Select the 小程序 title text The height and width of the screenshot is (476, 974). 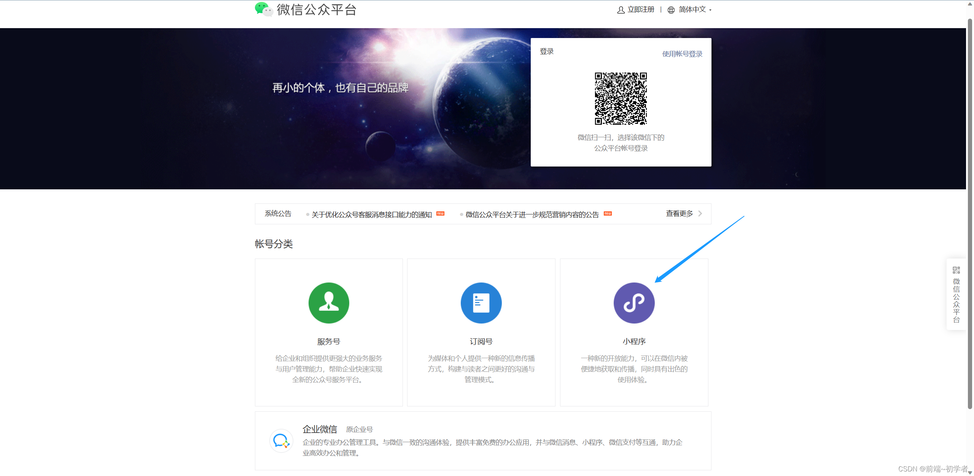pos(634,341)
